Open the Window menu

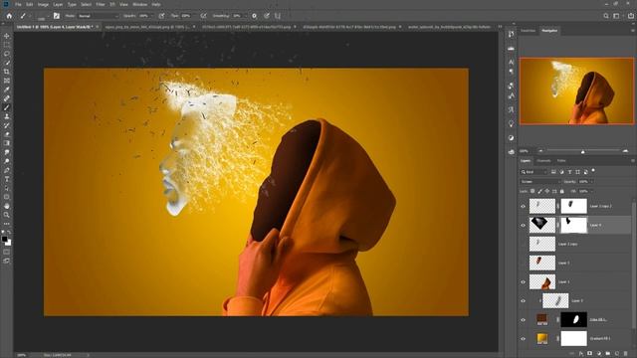pos(140,4)
